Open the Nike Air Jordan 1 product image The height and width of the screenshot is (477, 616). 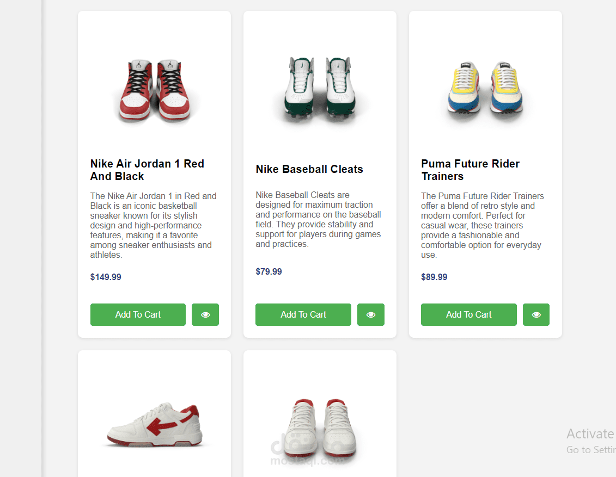(x=154, y=89)
